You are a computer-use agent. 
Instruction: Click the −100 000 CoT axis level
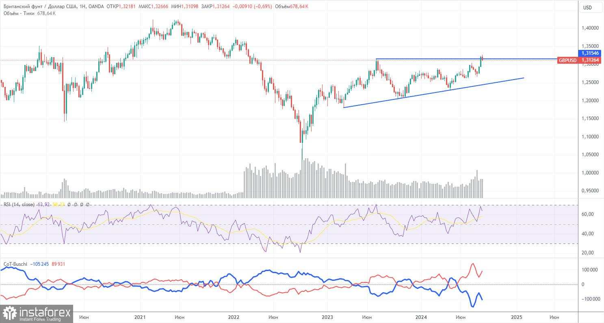tap(591, 299)
